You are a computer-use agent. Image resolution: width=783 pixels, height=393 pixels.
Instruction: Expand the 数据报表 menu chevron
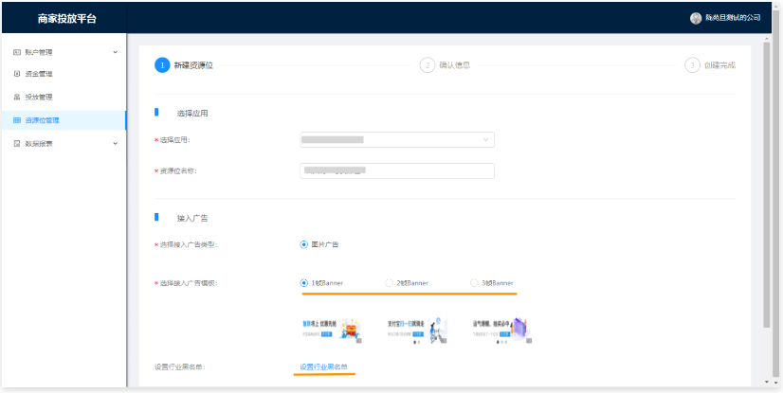tap(115, 143)
